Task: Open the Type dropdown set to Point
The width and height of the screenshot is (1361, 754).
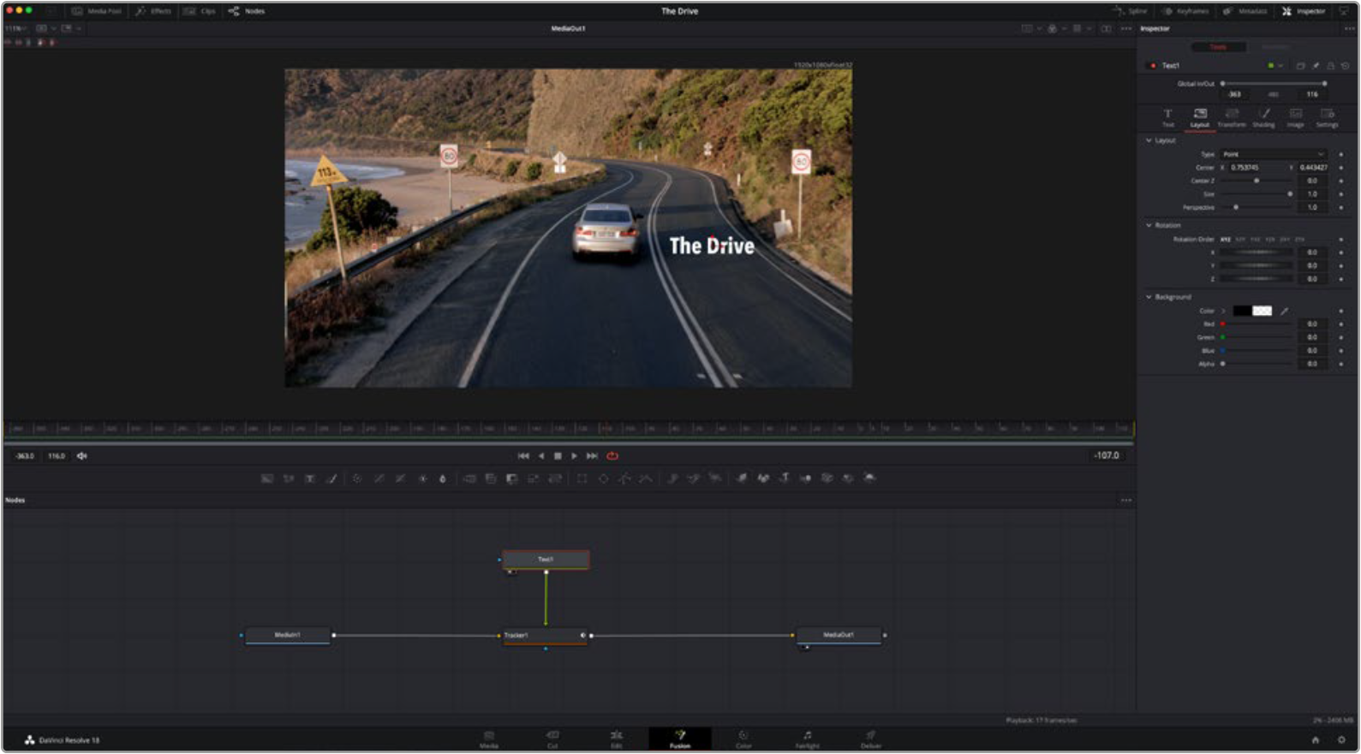Action: 1273,154
